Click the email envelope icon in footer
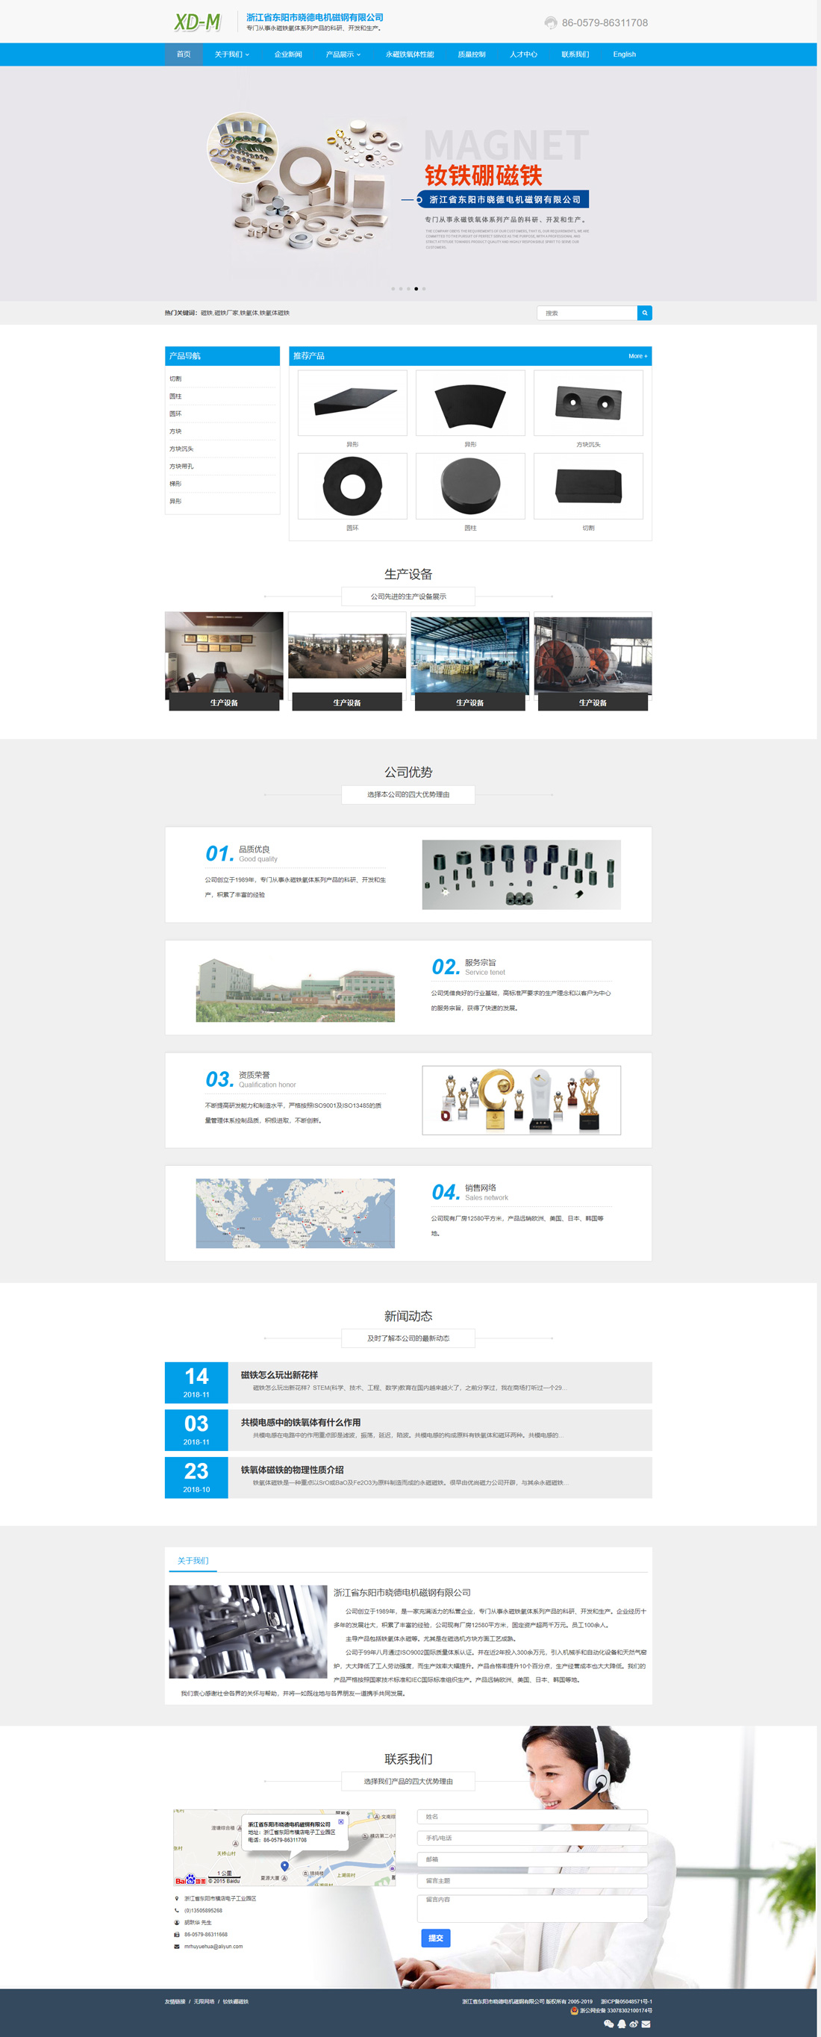Image resolution: width=821 pixels, height=2037 pixels. [x=646, y=2024]
